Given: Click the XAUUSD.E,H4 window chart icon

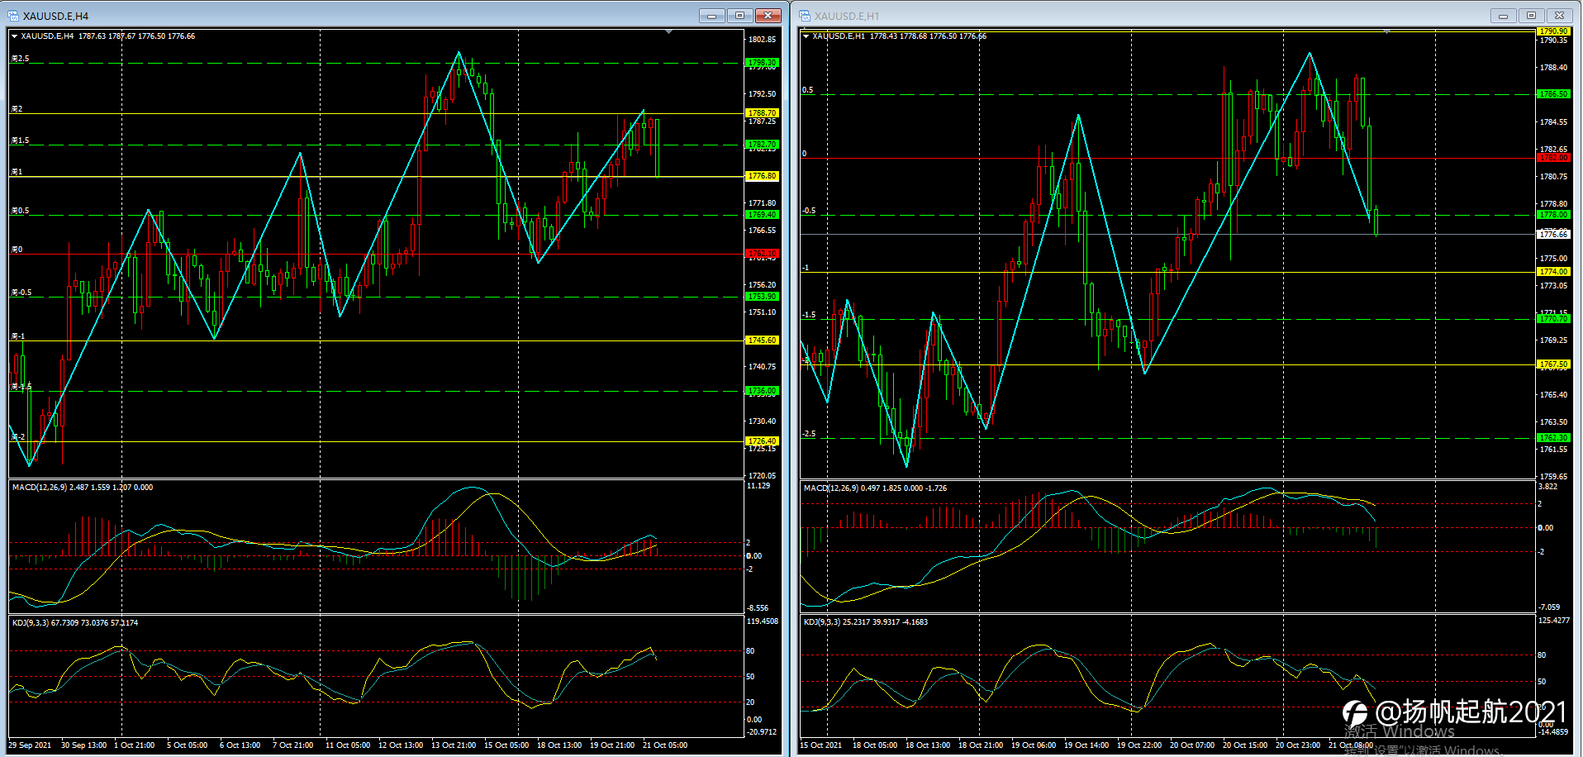Looking at the screenshot, I should tap(13, 16).
